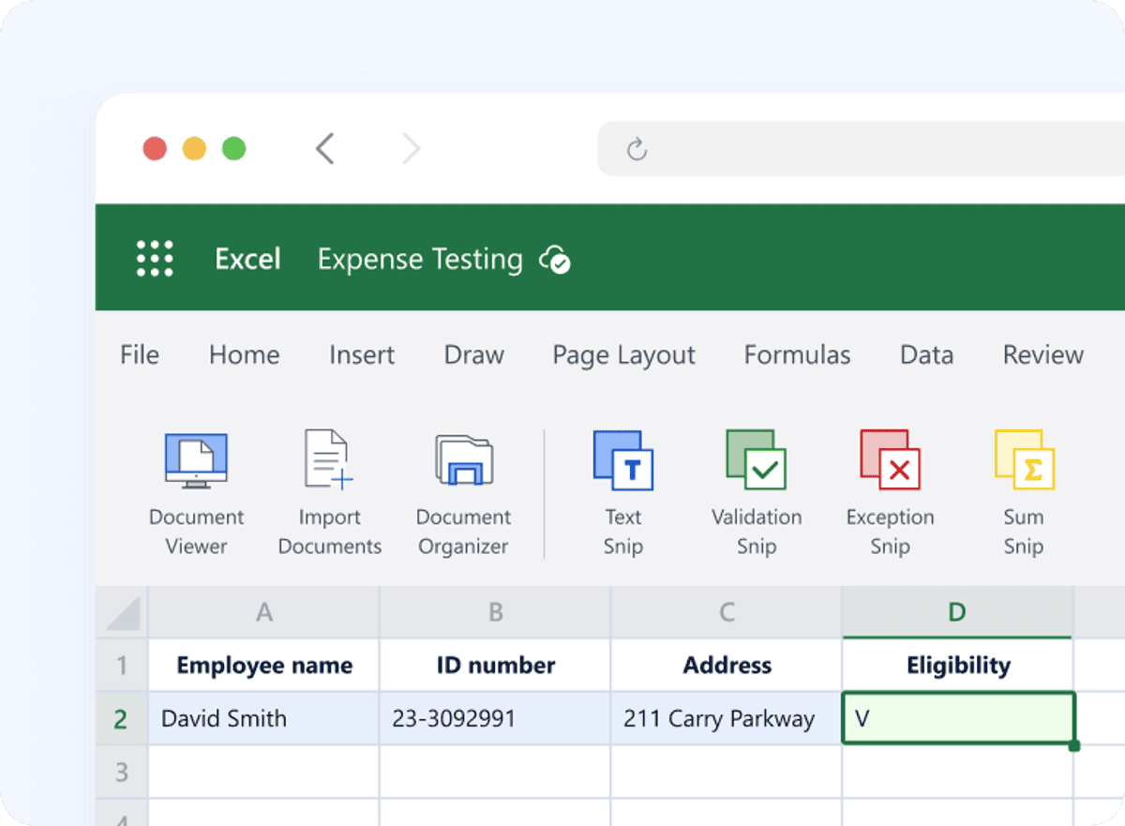Viewport: 1125px width, 826px height.
Task: Open the Insert ribbon tab
Action: click(x=361, y=355)
